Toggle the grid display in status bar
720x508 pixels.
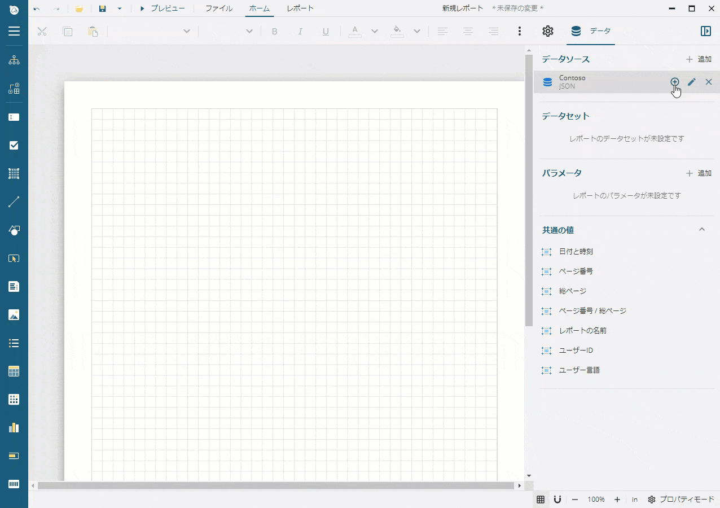541,500
